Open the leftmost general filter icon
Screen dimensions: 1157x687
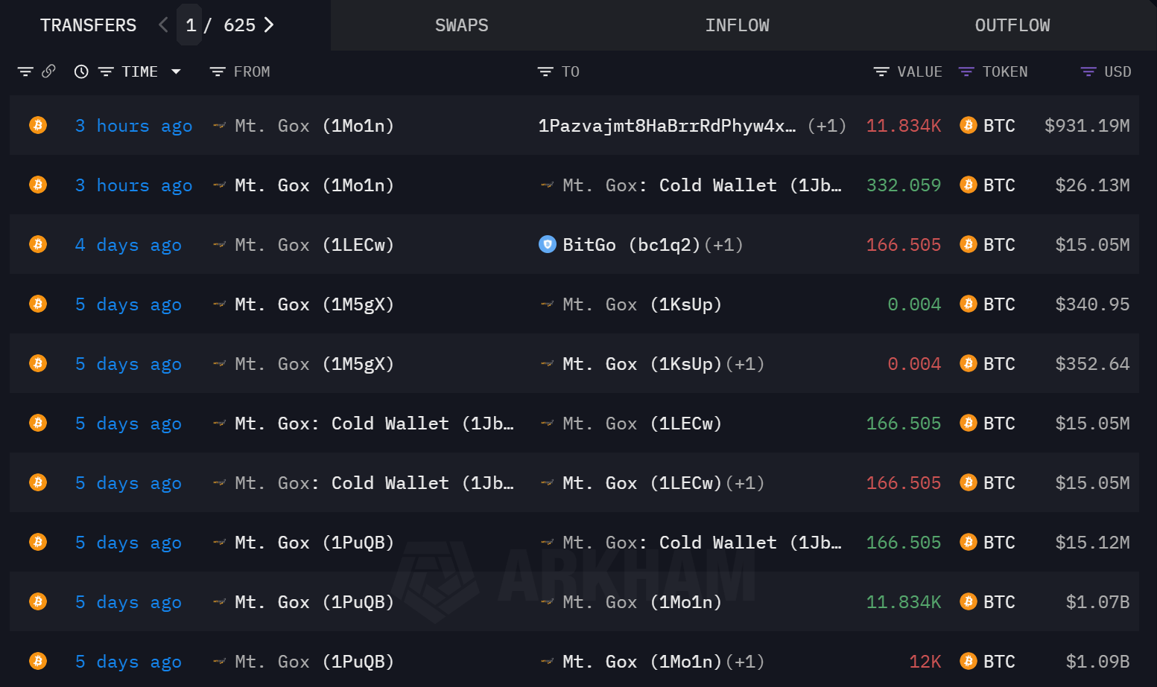(x=25, y=71)
